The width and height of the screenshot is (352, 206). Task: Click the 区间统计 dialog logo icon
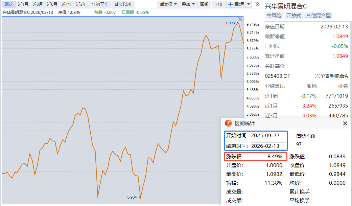click(x=229, y=123)
